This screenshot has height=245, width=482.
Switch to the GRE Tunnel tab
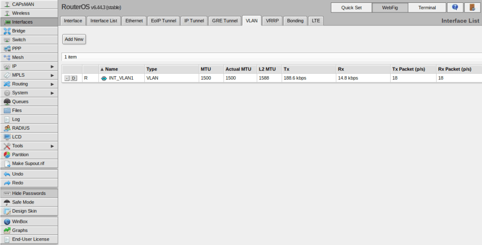pos(225,21)
